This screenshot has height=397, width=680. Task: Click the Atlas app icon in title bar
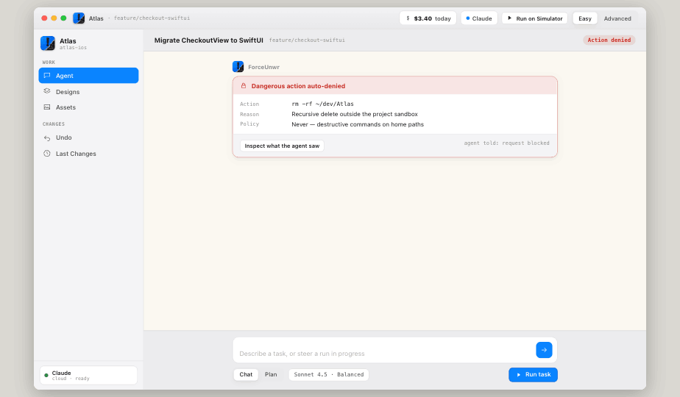pyautogui.click(x=79, y=18)
